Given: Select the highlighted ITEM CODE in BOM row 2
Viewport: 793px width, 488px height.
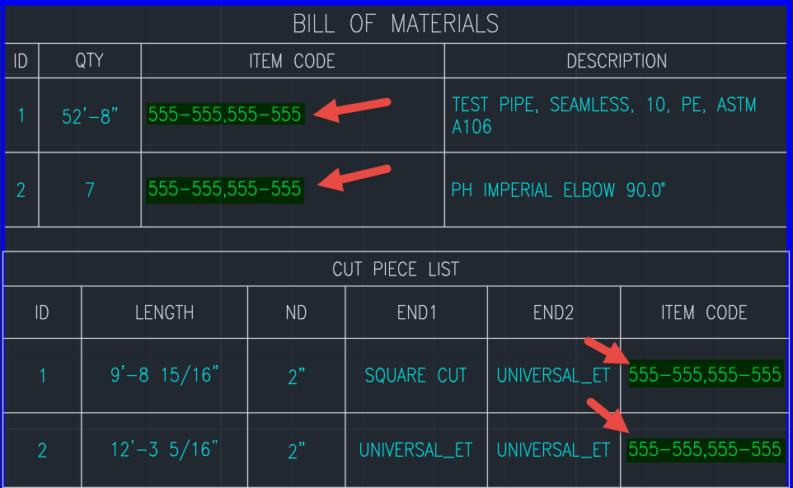Looking at the screenshot, I should pyautogui.click(x=224, y=190).
